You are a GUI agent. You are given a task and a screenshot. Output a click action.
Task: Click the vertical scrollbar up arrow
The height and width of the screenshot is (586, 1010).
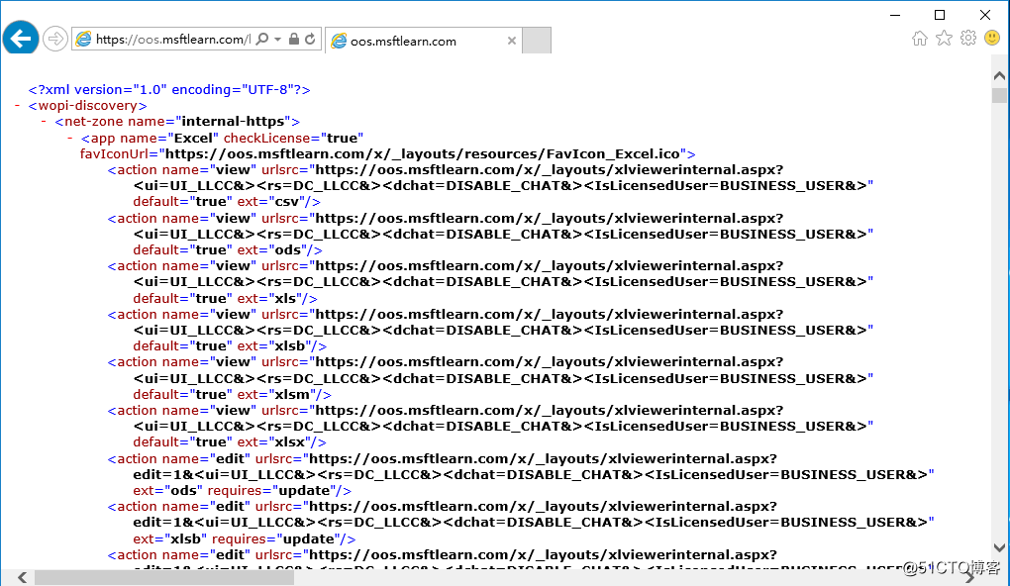[1000, 76]
